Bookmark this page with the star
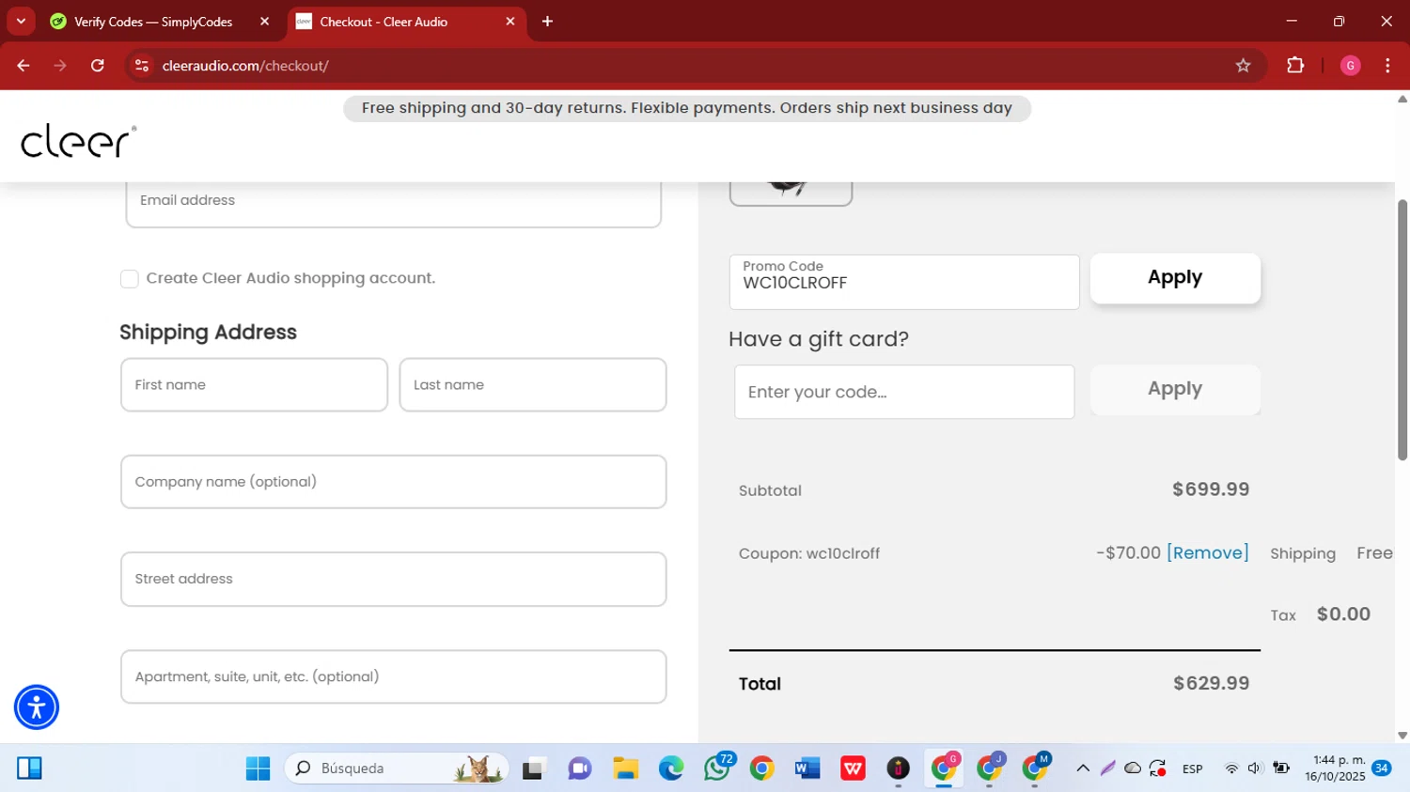This screenshot has height=792, width=1410. pyautogui.click(x=1243, y=66)
